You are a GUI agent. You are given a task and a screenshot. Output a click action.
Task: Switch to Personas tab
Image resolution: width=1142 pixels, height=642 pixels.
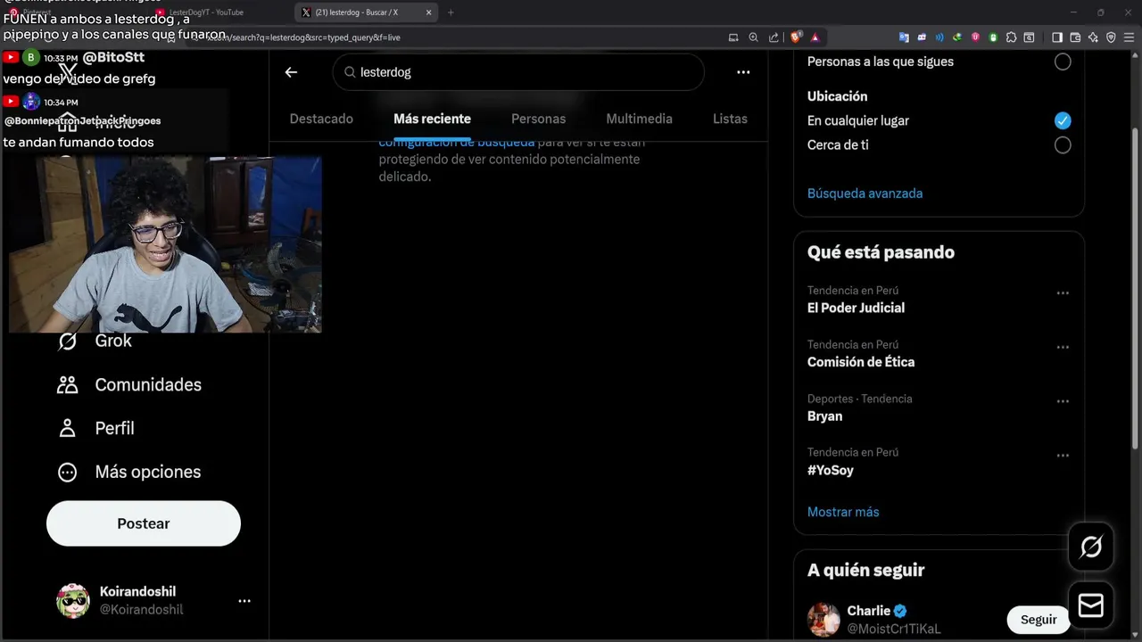tap(538, 119)
